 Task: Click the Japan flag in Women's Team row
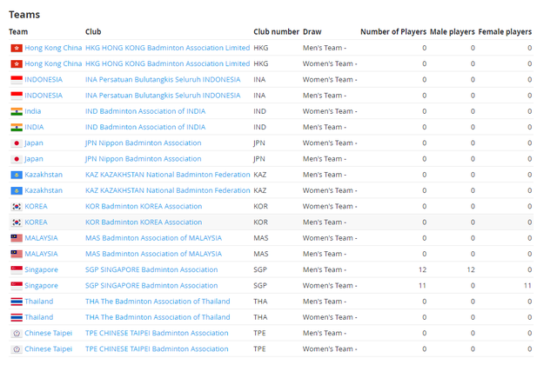tap(17, 143)
